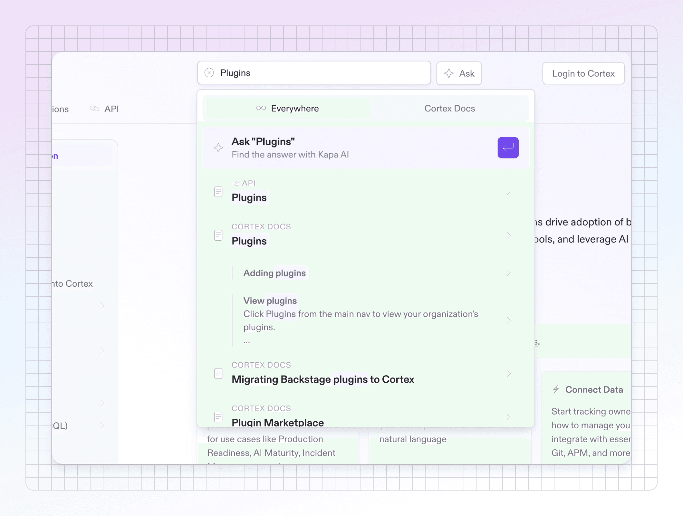Click into the Plugins search input field
The width and height of the screenshot is (683, 516).
tap(314, 73)
